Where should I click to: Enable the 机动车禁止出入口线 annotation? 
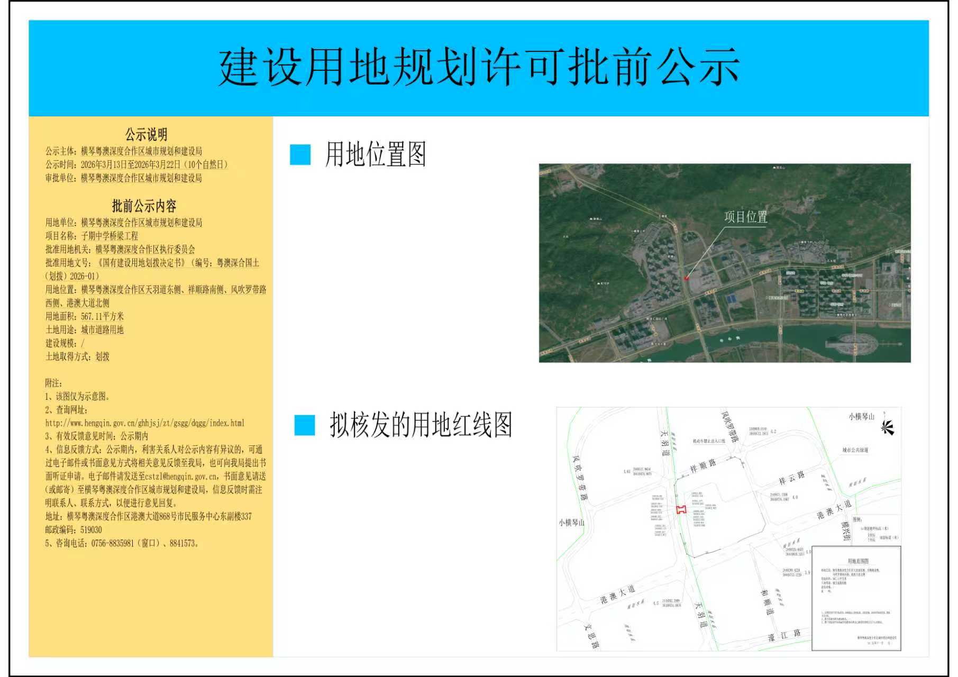click(x=709, y=442)
